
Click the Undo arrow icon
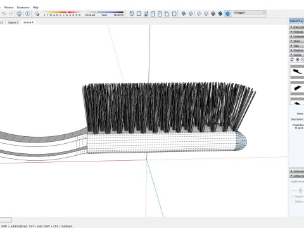point(4,14)
